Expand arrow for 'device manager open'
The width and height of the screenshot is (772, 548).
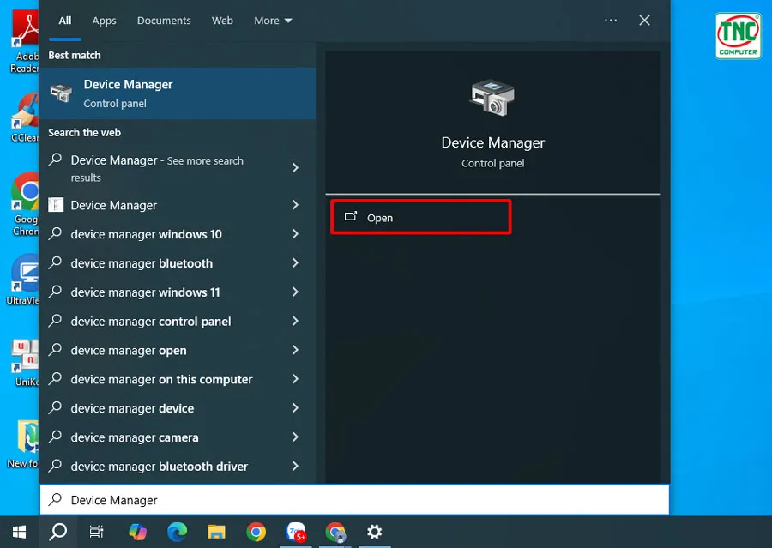[x=295, y=350]
